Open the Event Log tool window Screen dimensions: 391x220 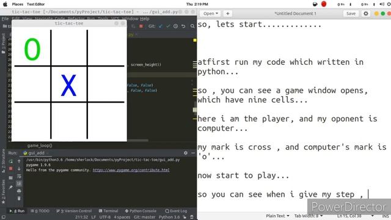pyautogui.click(x=176, y=211)
